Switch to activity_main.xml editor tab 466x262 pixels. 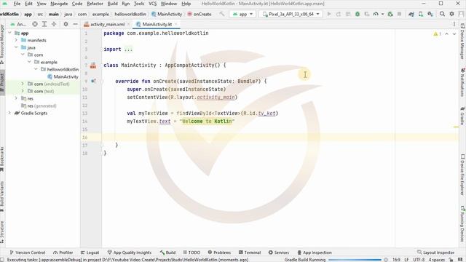click(107, 24)
